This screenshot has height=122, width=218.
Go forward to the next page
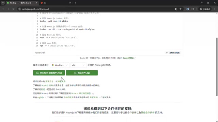coord(8,9)
